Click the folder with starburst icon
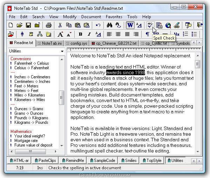Viewport: 210px width, 178px height. point(48,34)
